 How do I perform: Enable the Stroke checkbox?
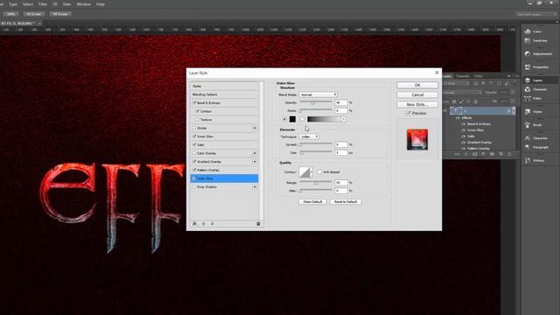tap(194, 128)
